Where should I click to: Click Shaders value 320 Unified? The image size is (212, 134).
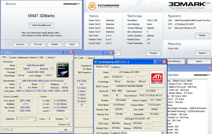121,100
